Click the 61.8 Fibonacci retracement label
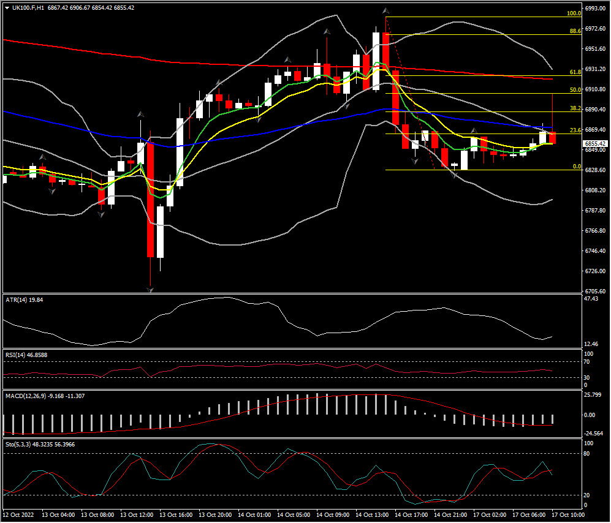 (x=574, y=72)
